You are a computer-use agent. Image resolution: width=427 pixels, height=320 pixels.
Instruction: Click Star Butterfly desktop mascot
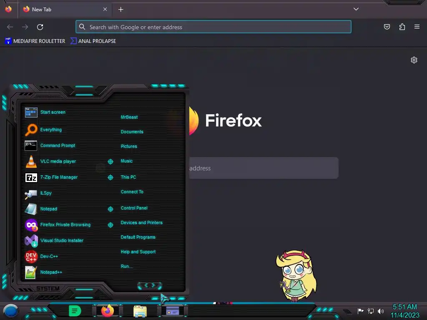(296, 276)
